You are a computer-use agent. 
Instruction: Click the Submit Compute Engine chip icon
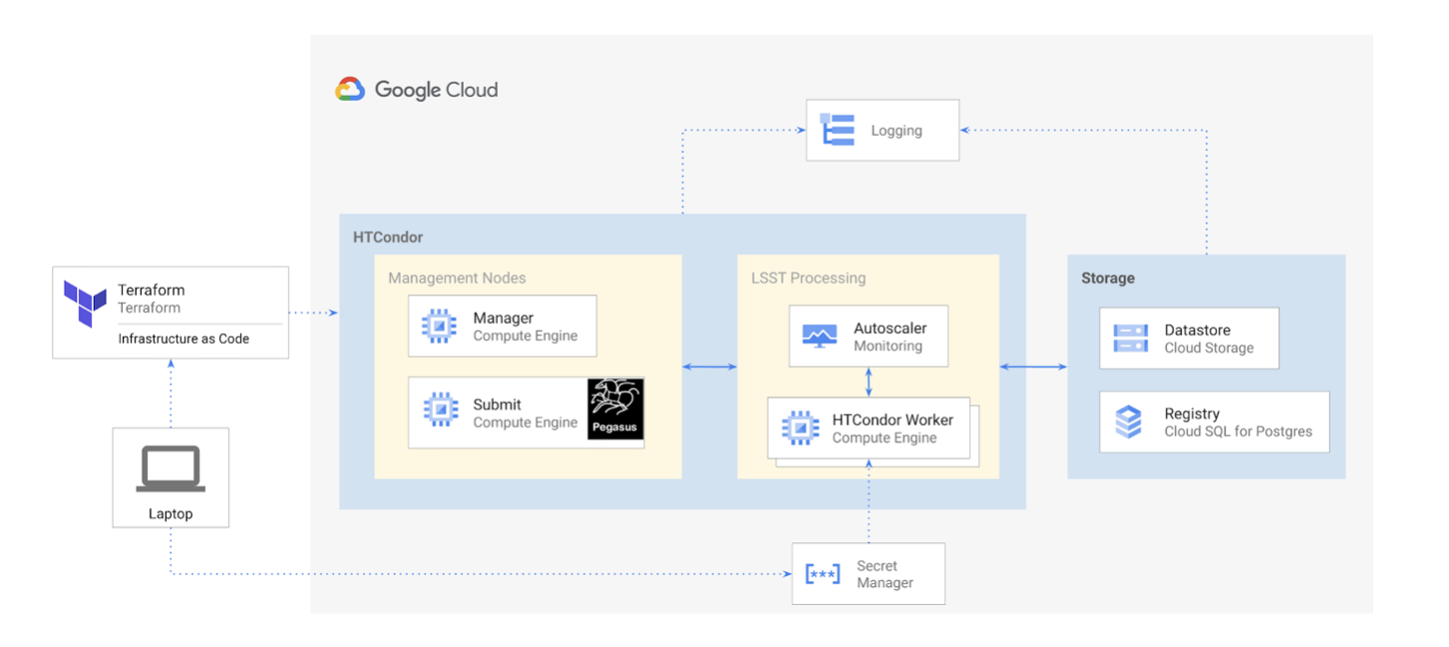(440, 412)
